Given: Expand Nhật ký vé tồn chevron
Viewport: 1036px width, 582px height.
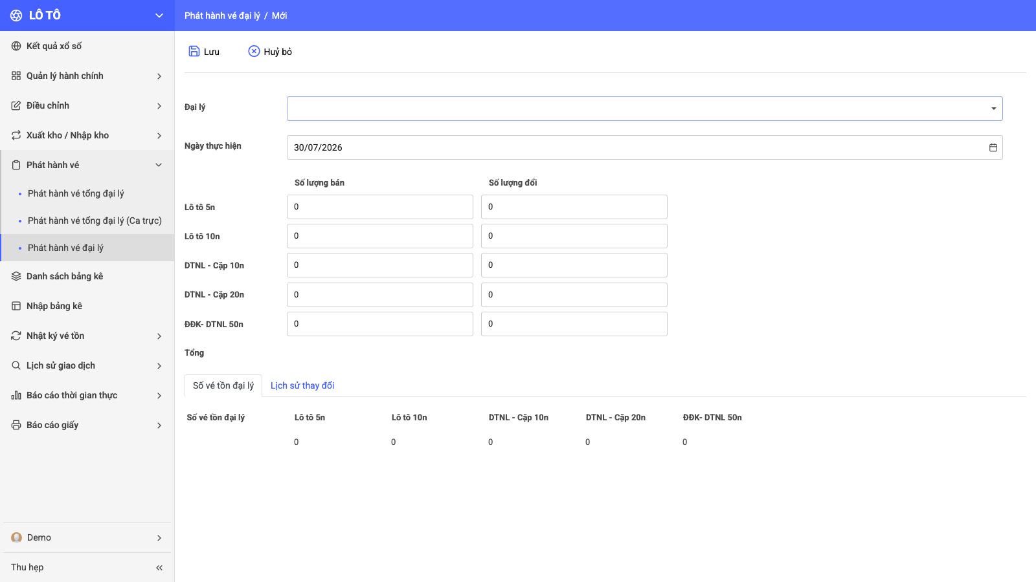Looking at the screenshot, I should 159,336.
